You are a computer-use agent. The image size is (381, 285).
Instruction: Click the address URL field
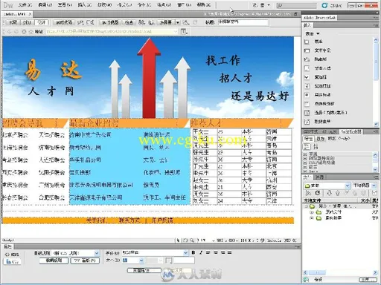point(112,31)
